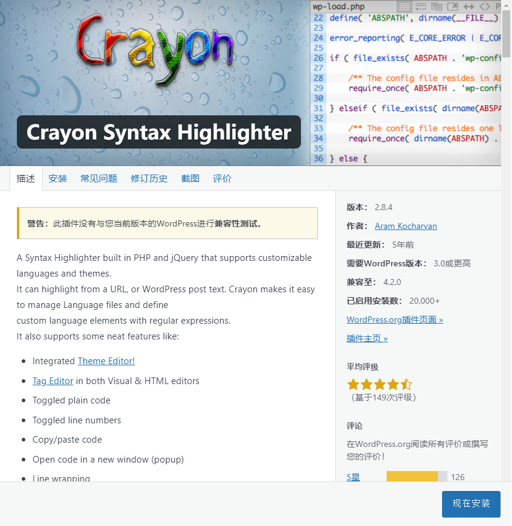This screenshot has width=512, height=526.
Task: Click the list item Toggled plain code
Action: 71,400
